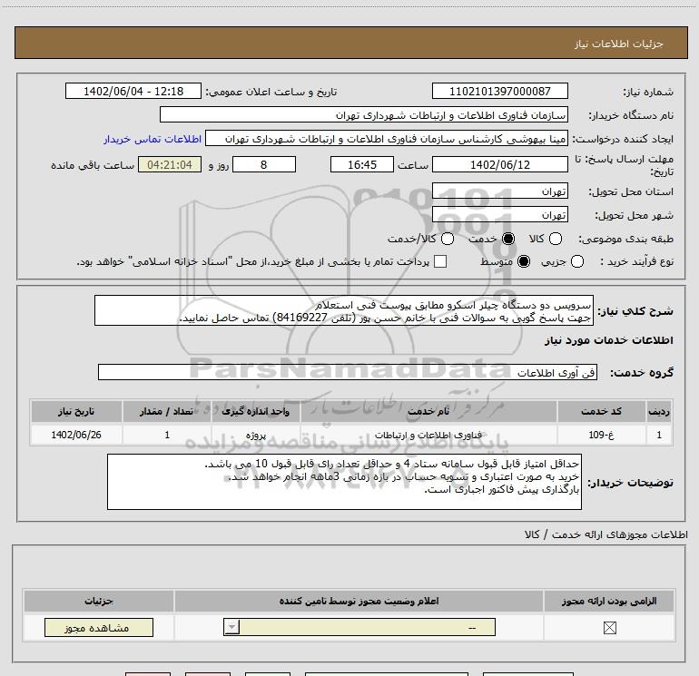Click the remaining days field showing 8
This screenshot has height=676, width=699.
(264, 164)
